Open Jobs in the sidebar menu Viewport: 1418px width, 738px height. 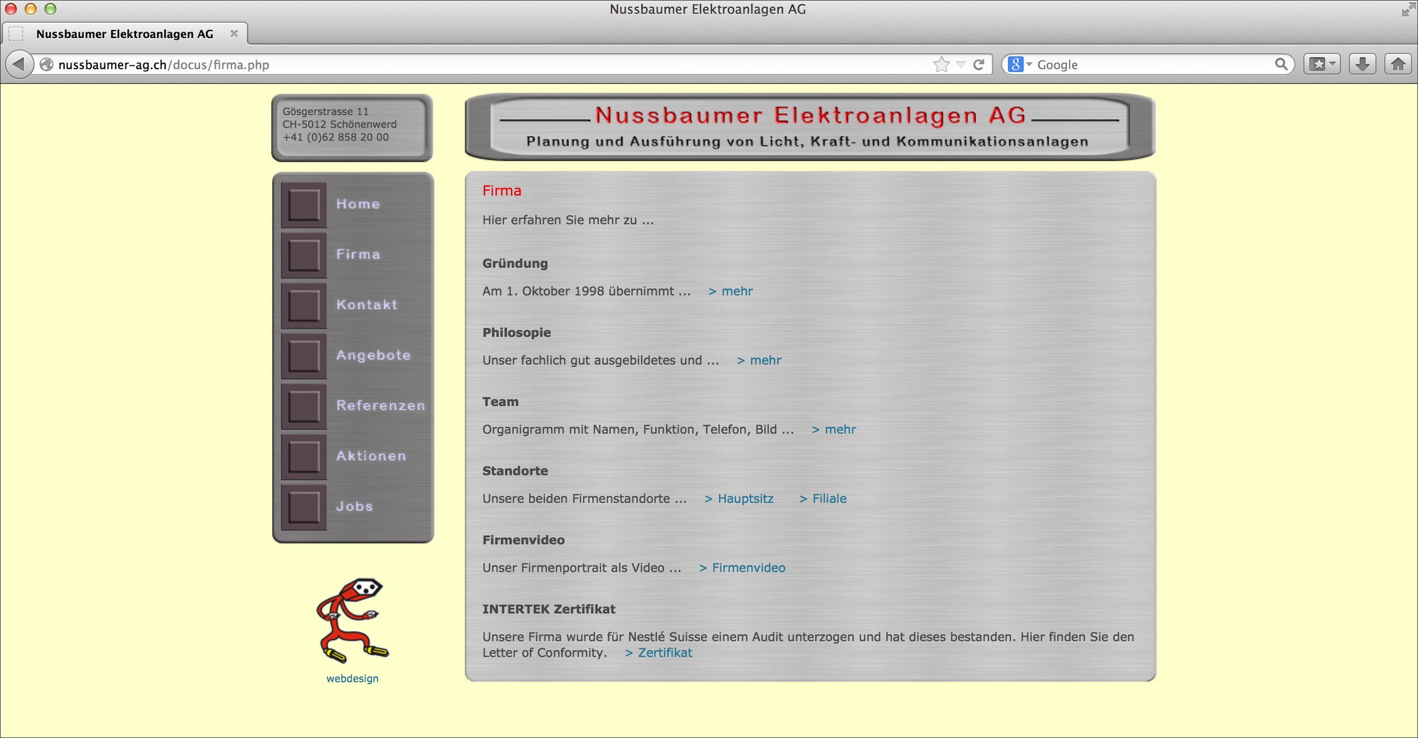(x=354, y=506)
